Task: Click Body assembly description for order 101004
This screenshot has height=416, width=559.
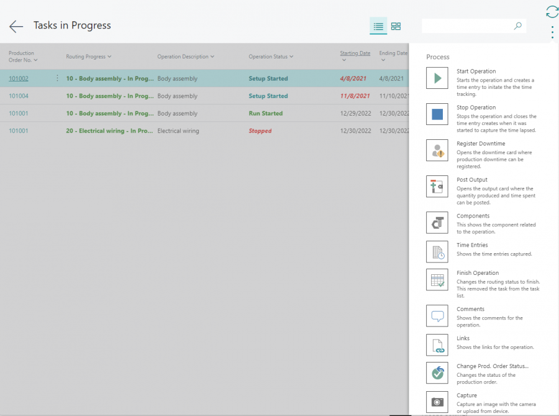Action: coord(177,96)
